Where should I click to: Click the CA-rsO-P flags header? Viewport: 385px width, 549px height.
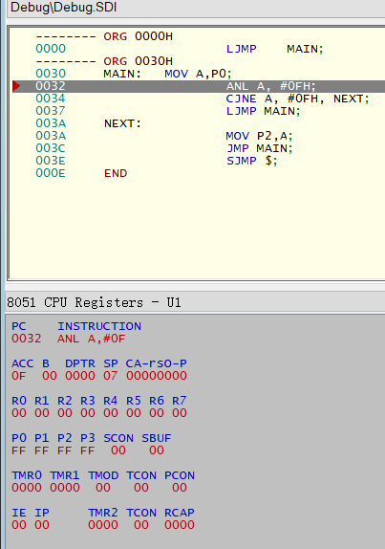click(x=157, y=363)
